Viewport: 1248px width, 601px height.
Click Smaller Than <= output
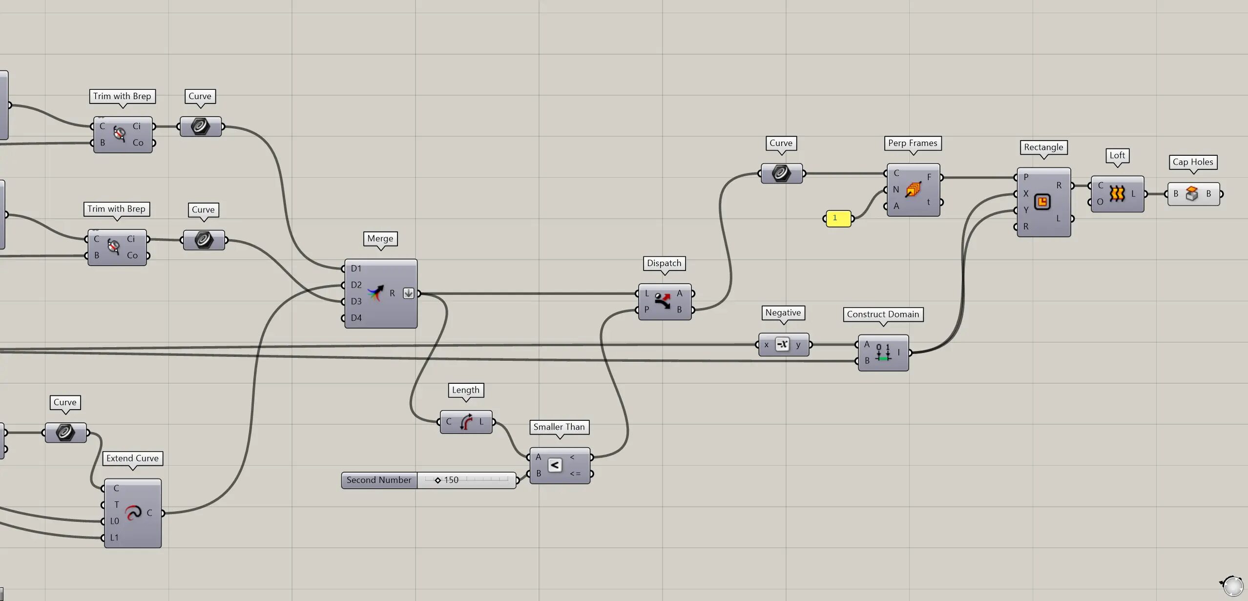575,474
